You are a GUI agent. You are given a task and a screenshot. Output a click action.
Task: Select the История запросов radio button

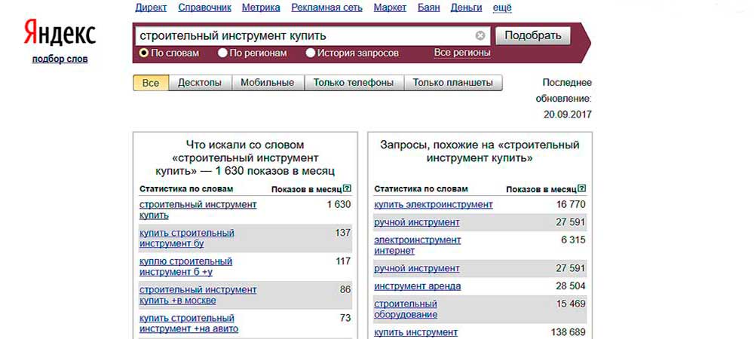pos(310,53)
